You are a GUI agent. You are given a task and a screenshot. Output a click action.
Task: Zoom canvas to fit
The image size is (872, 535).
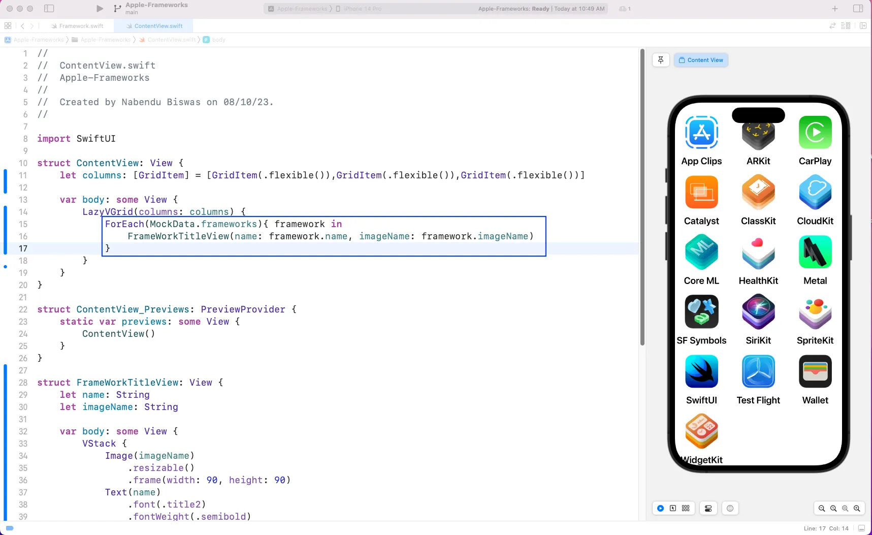[x=845, y=508]
